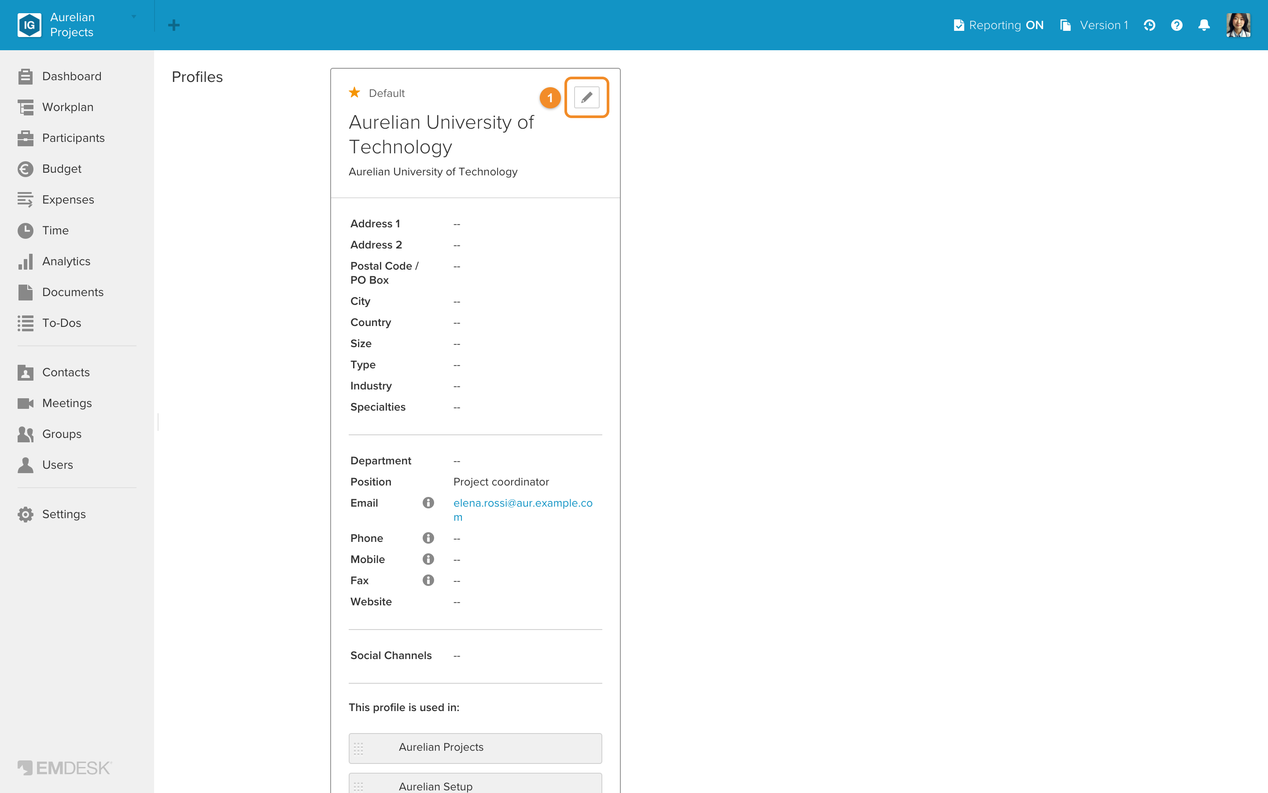Expand the Aurelian Projects dropdown arrow

(x=133, y=17)
